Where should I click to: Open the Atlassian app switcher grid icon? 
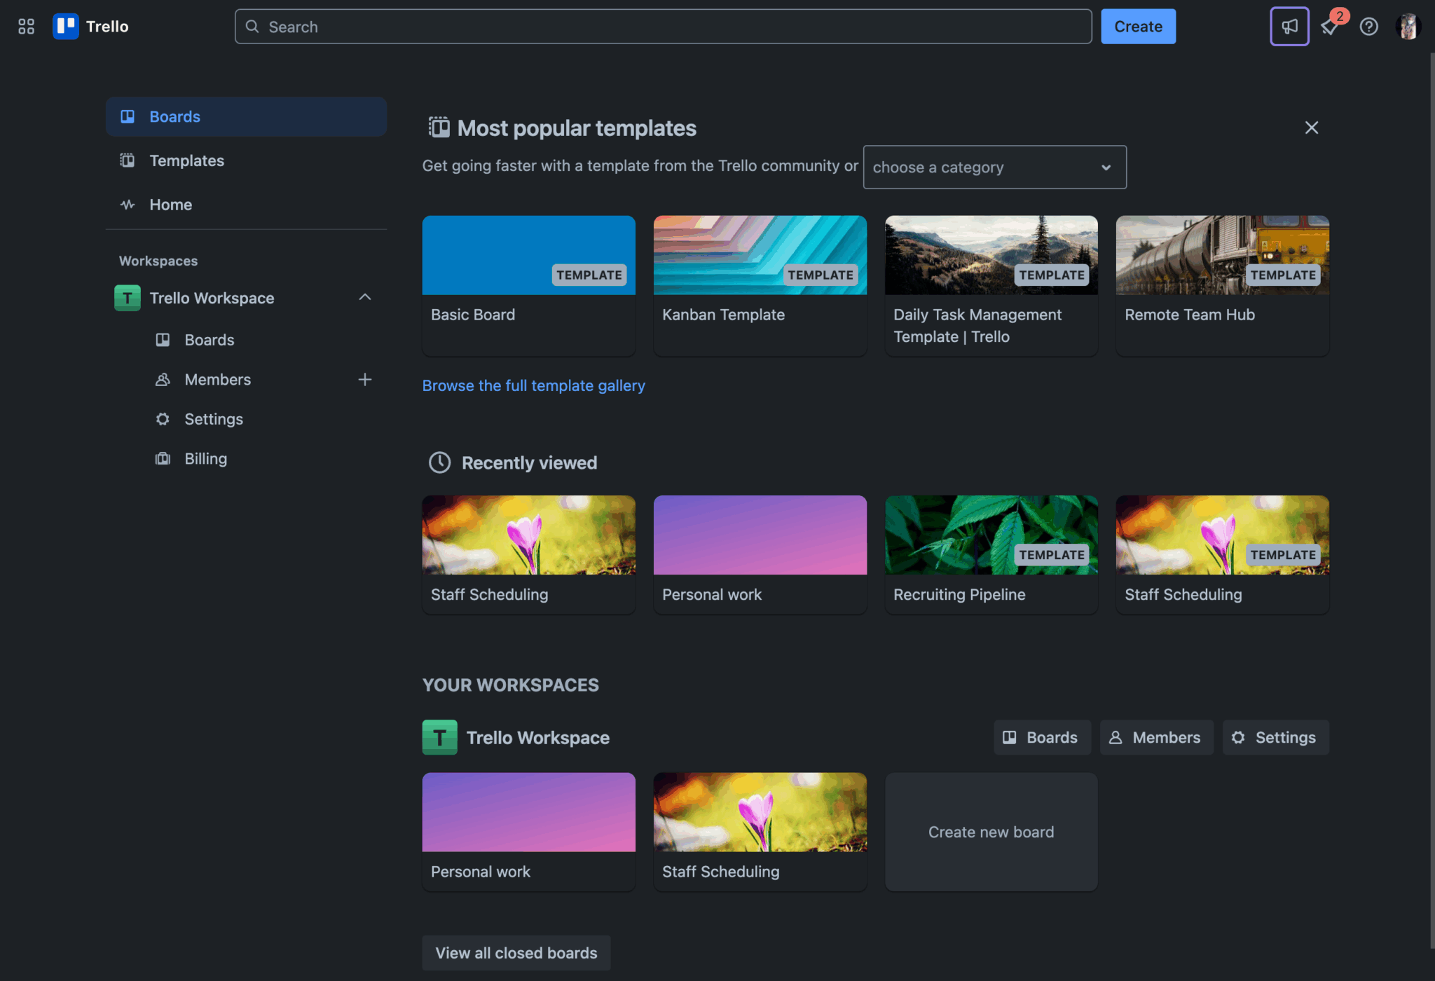pos(26,26)
